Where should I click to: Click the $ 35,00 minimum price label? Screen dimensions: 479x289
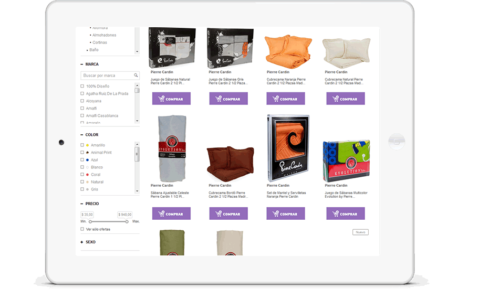[87, 215]
